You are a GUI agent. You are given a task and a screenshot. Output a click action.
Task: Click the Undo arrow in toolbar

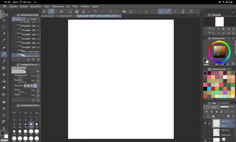coord(95,11)
